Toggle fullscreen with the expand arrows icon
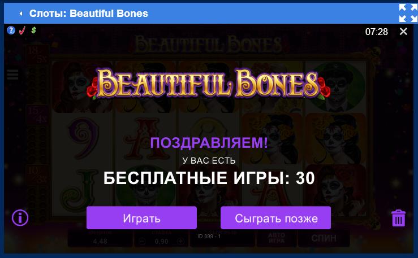The height and width of the screenshot is (258, 418). pos(408,13)
